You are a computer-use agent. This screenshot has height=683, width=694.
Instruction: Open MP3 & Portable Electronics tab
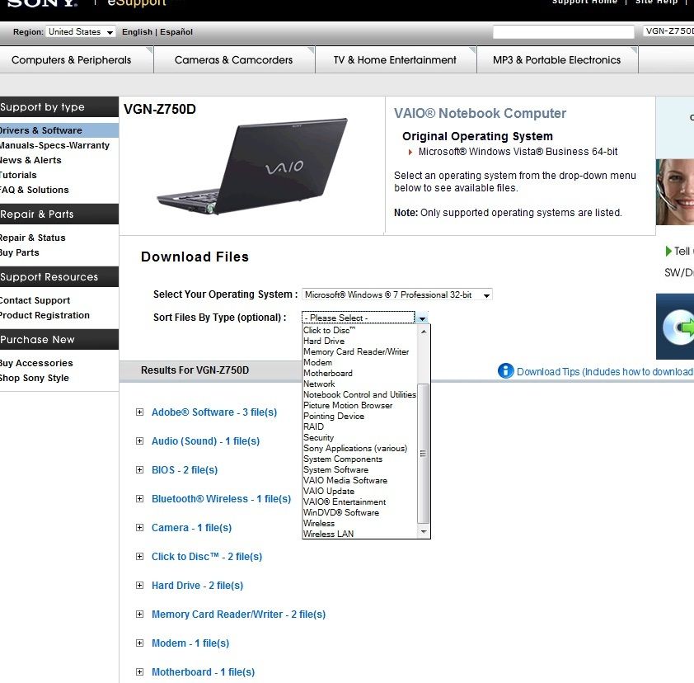[557, 59]
